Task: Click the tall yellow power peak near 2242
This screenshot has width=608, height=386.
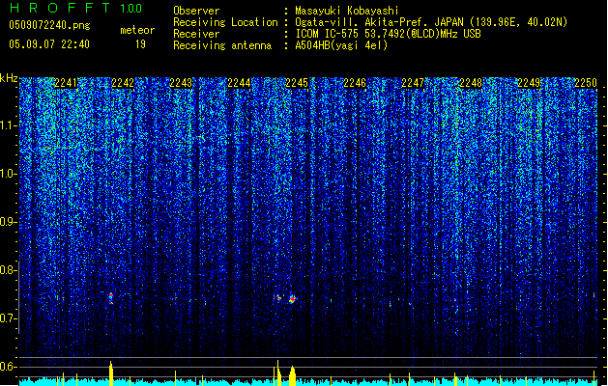Action: click(111, 373)
